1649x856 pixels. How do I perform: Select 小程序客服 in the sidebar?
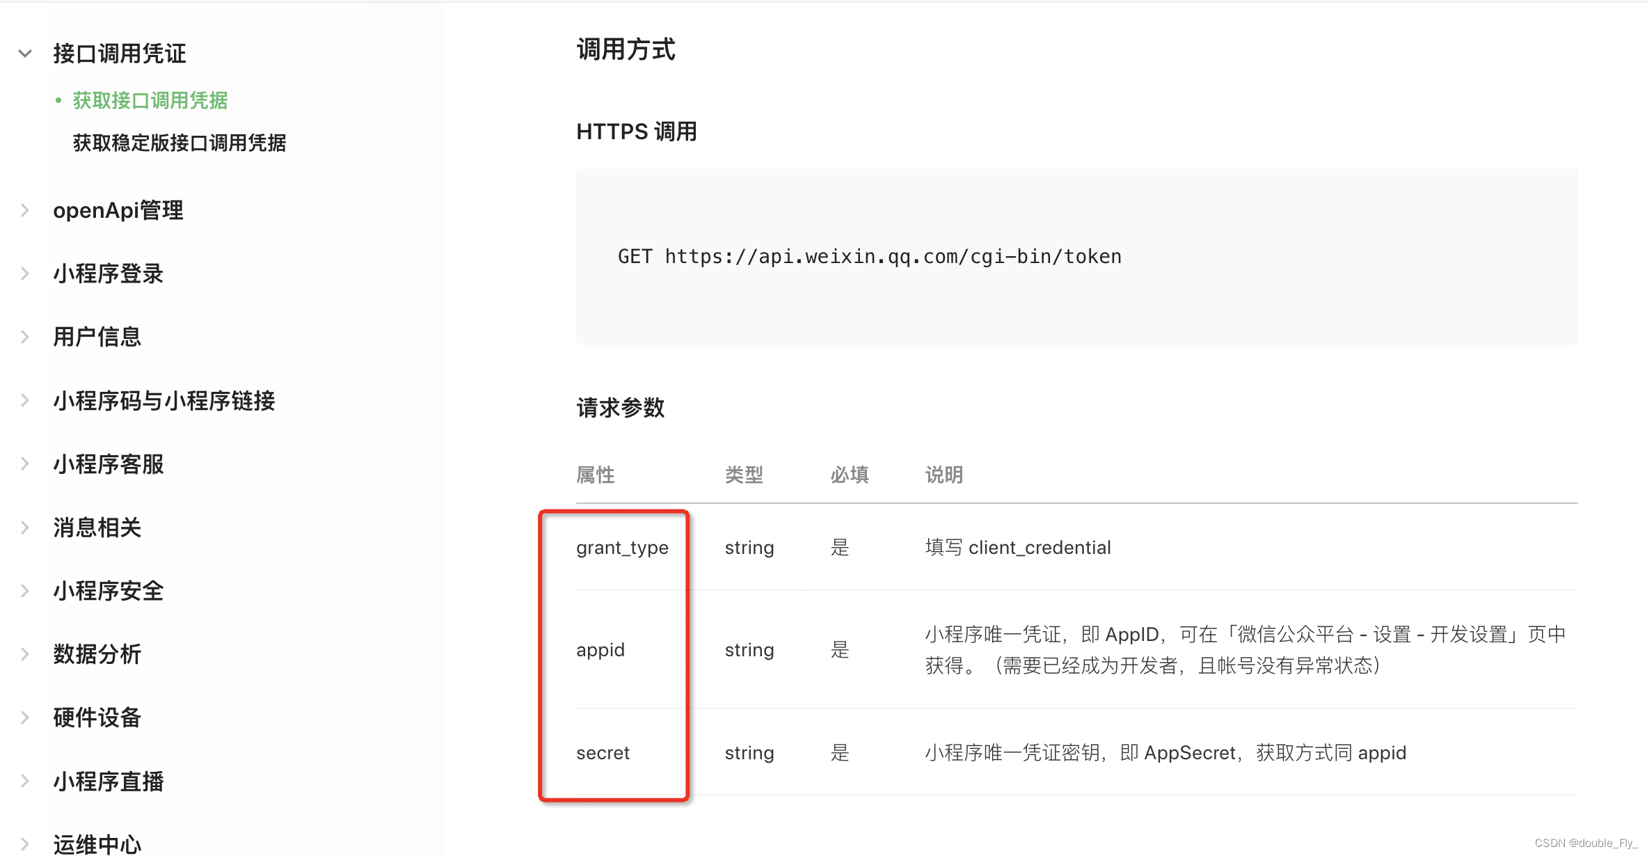tap(109, 463)
